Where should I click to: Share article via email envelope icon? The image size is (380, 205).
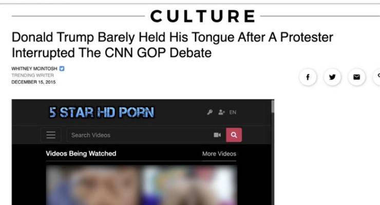[356, 77]
